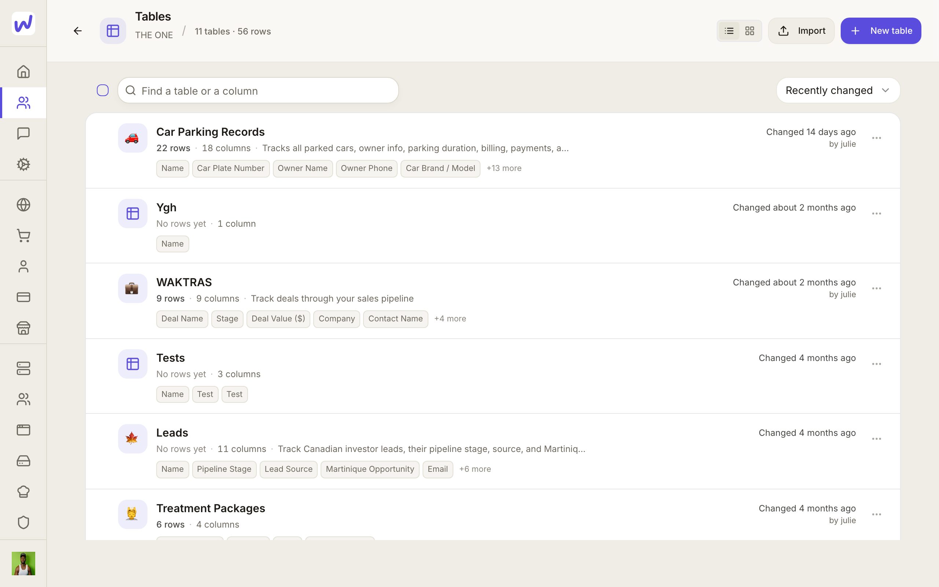Open the chef hat sidebar icon

pyautogui.click(x=23, y=492)
